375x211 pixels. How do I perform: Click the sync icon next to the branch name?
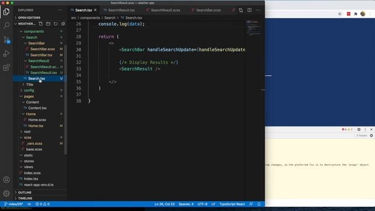(x=29, y=204)
